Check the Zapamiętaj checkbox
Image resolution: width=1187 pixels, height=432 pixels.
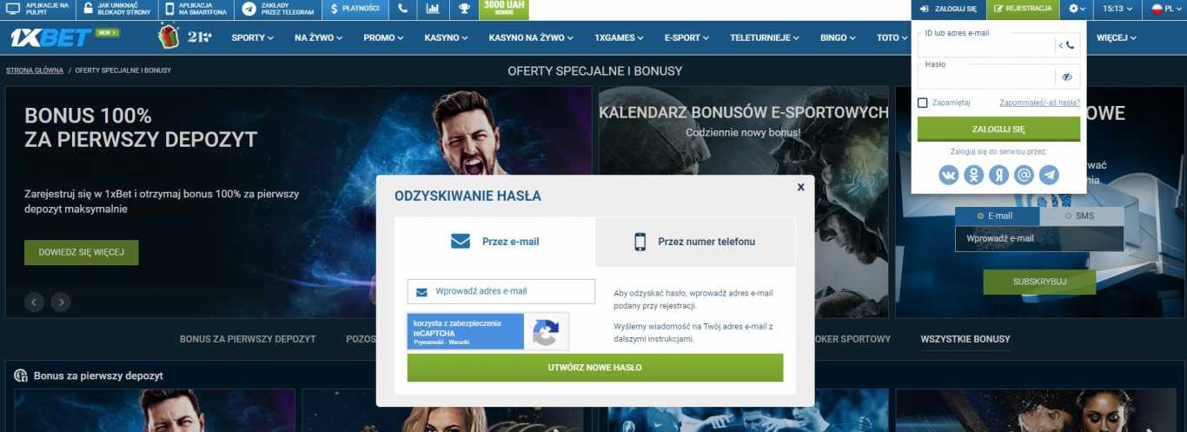[x=923, y=103]
